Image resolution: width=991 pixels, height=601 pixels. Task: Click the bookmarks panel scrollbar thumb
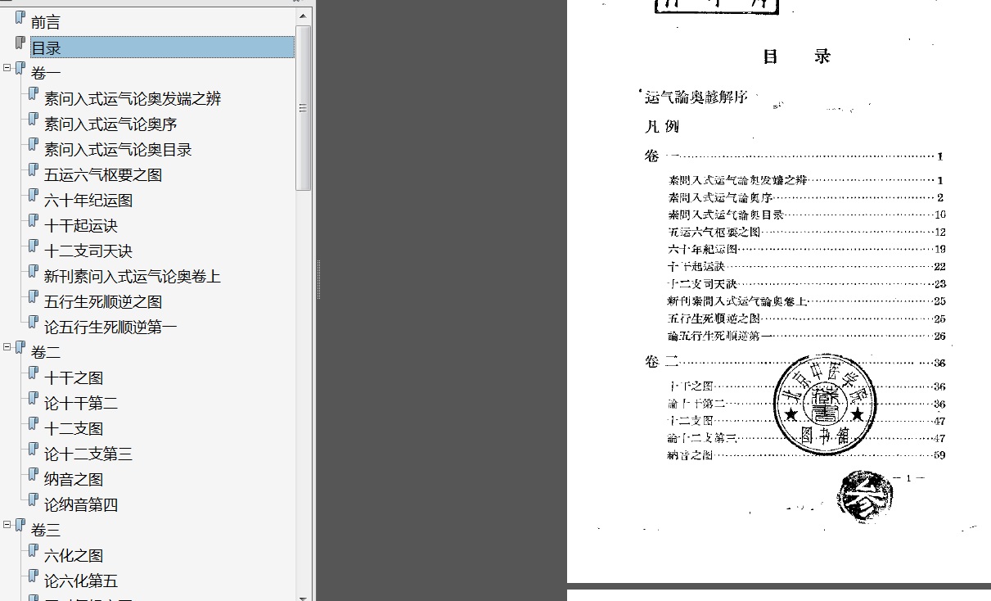pos(304,106)
